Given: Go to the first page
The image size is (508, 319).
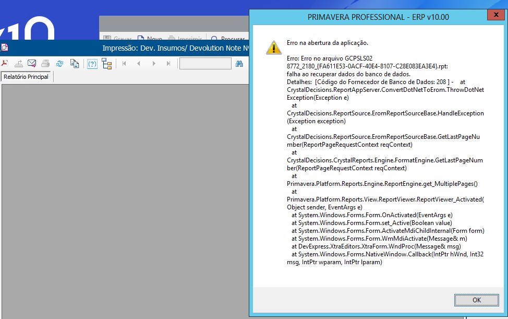Looking at the screenshot, I should click(x=124, y=64).
